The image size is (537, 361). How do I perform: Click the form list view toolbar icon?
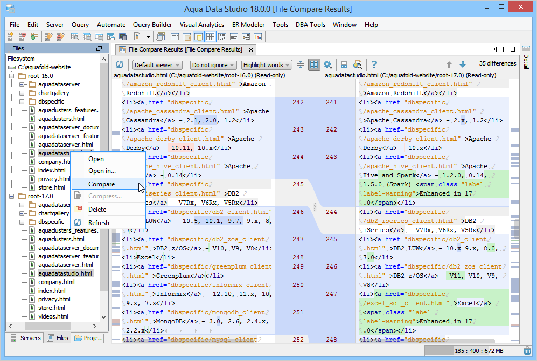pos(234,36)
